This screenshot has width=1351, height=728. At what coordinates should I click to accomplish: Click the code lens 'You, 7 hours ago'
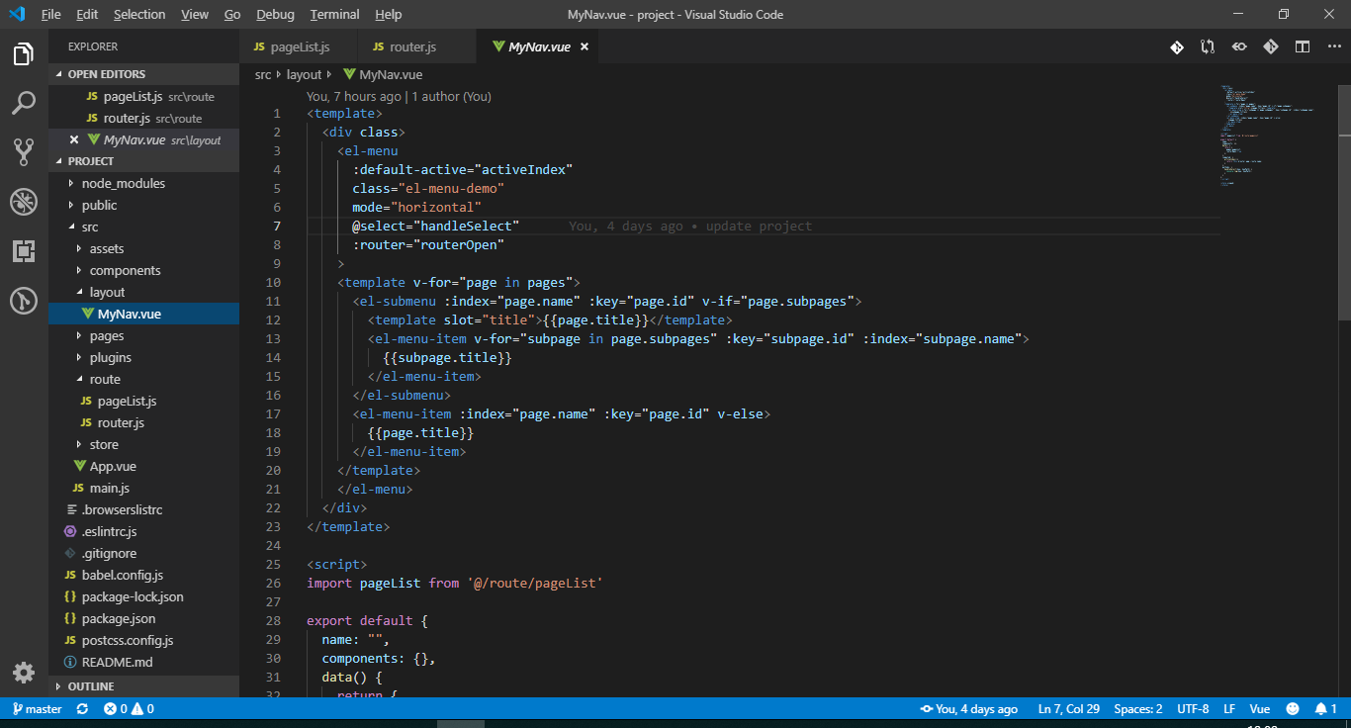(x=354, y=97)
